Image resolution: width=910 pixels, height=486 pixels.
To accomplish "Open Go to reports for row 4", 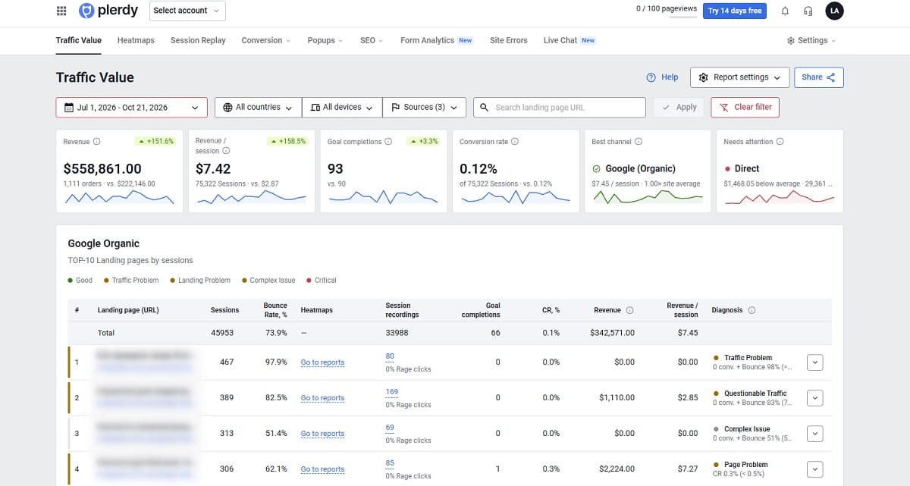I will pos(322,469).
